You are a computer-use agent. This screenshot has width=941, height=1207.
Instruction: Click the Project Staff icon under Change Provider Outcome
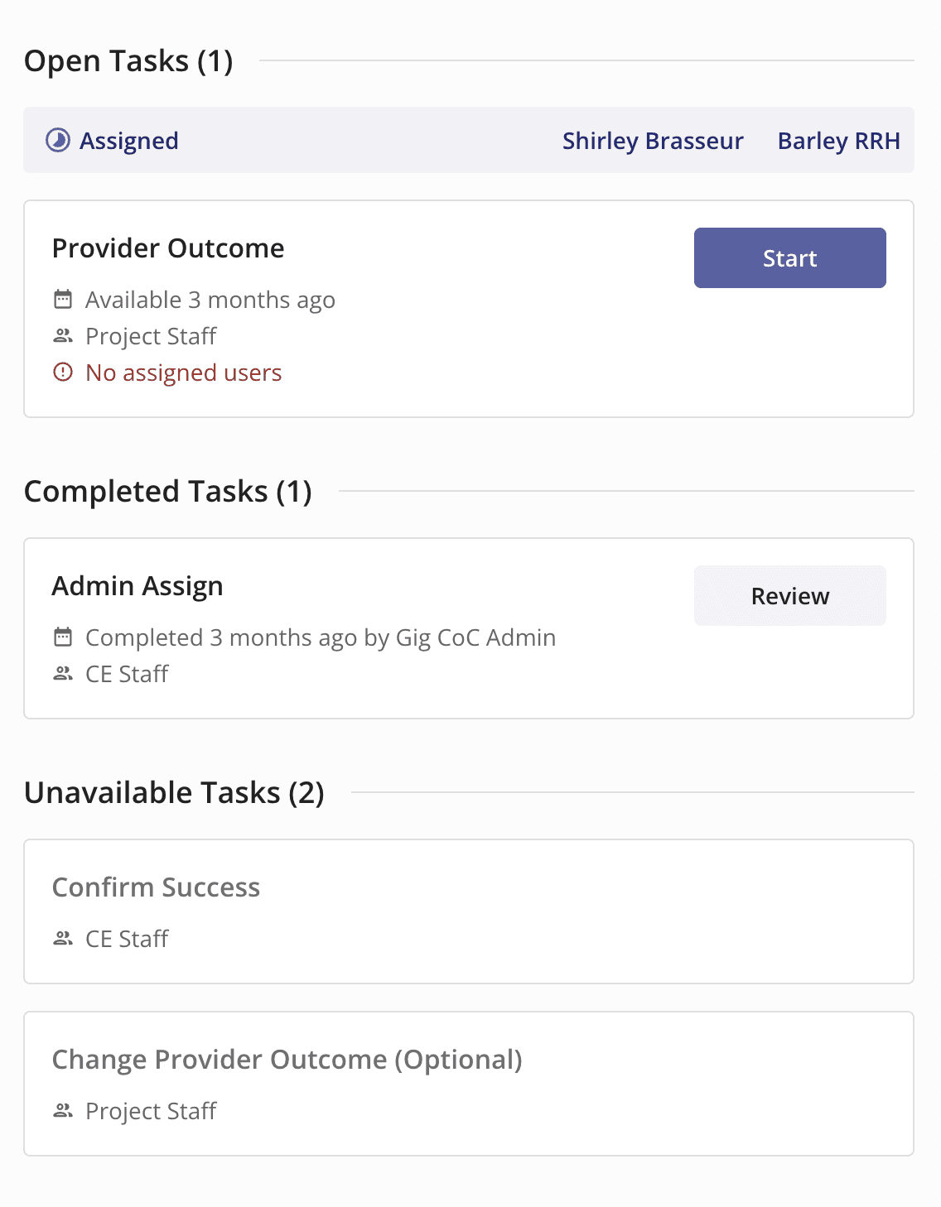(63, 1111)
